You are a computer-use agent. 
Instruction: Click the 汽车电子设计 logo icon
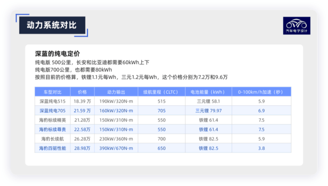(x=297, y=26)
